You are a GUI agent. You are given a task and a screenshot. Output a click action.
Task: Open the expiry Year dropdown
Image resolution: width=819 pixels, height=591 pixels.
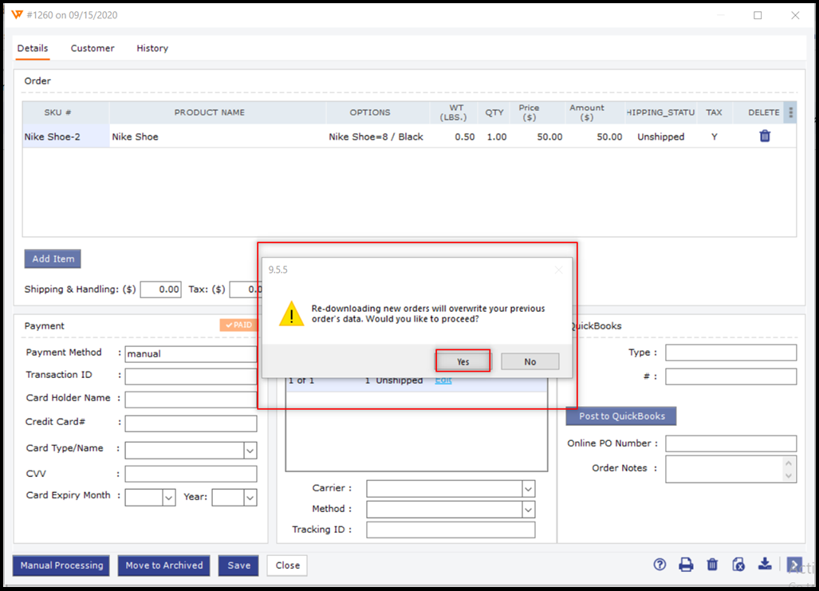tap(250, 498)
